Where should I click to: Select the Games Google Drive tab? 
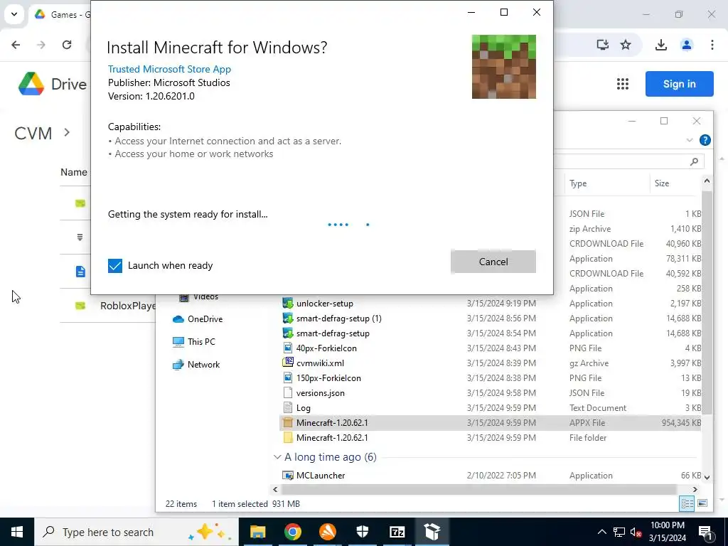point(63,14)
